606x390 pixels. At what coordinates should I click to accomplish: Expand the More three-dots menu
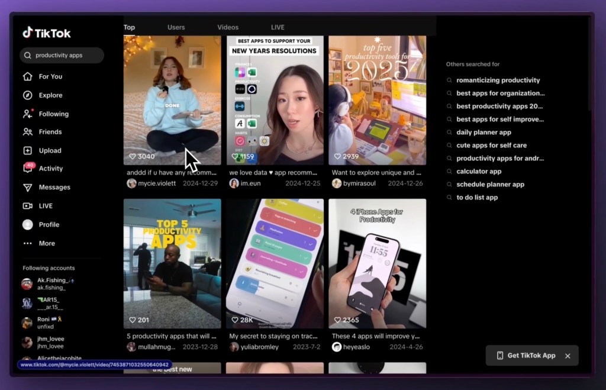pyautogui.click(x=27, y=243)
